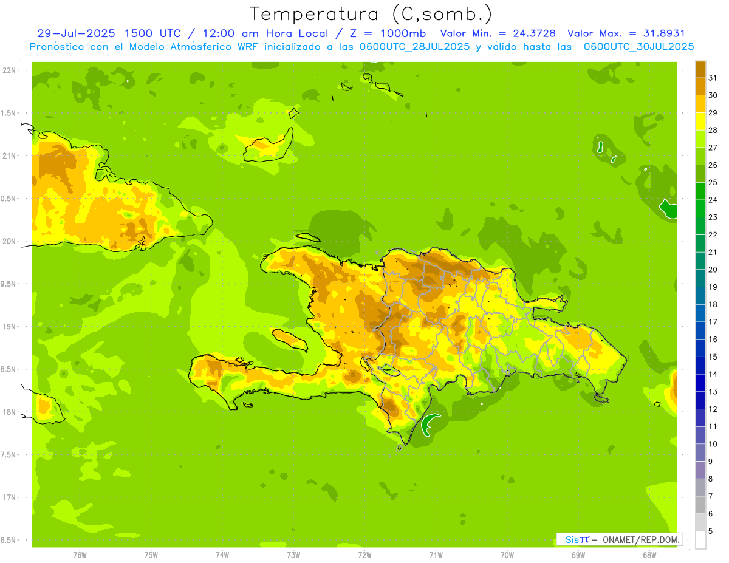The width and height of the screenshot is (729, 563).
Task: Pick the purple legend band between 8 and 9
Action: coord(700,470)
